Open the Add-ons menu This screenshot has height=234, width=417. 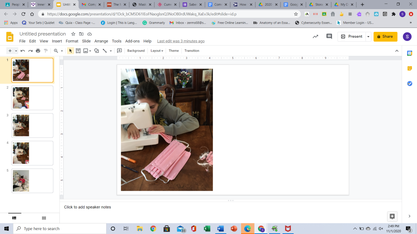132,41
